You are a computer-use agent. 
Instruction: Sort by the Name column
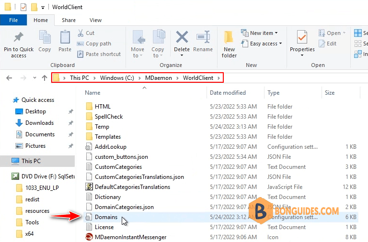click(x=92, y=93)
